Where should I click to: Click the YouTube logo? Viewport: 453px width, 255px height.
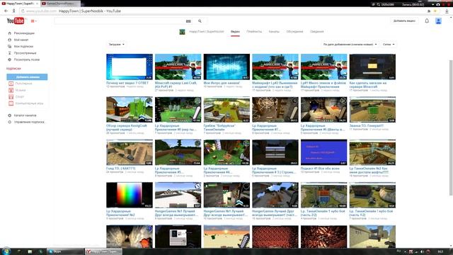click(x=16, y=21)
